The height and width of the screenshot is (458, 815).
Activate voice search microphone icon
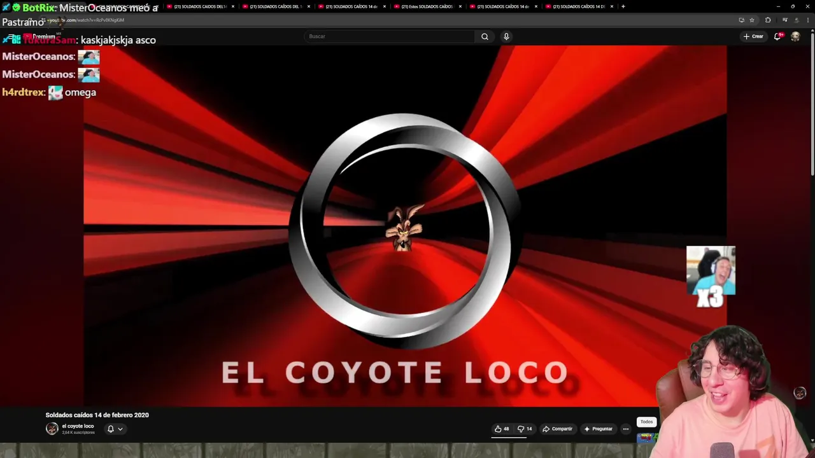pyautogui.click(x=506, y=36)
